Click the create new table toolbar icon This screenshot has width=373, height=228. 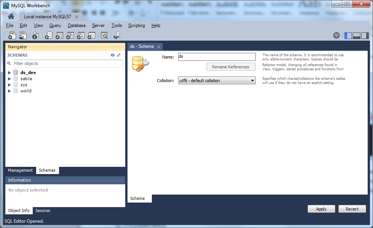(59, 35)
